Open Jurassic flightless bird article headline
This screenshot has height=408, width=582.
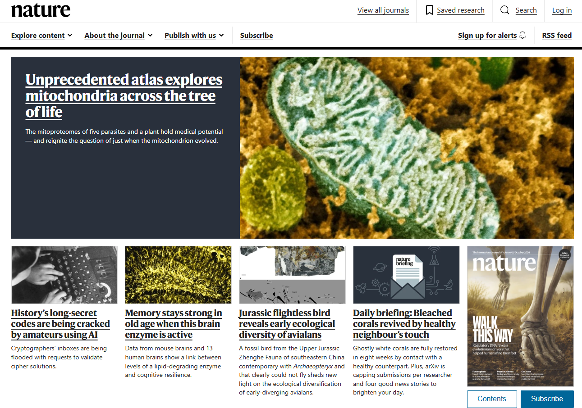(287, 324)
